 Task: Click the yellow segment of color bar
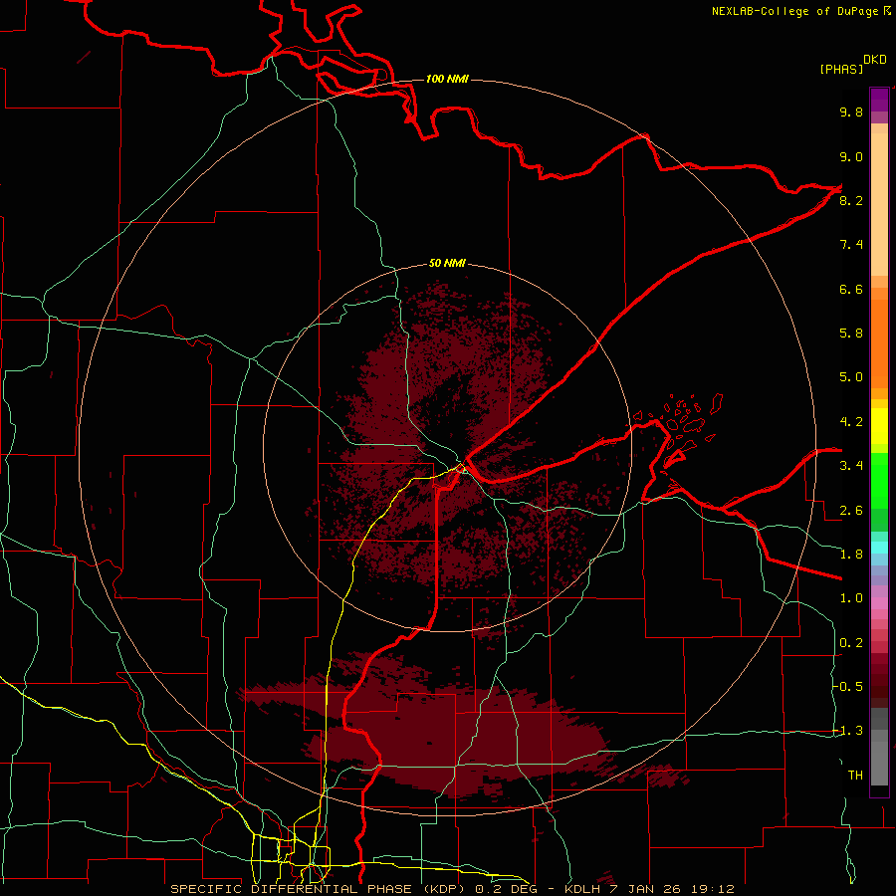pos(879,426)
